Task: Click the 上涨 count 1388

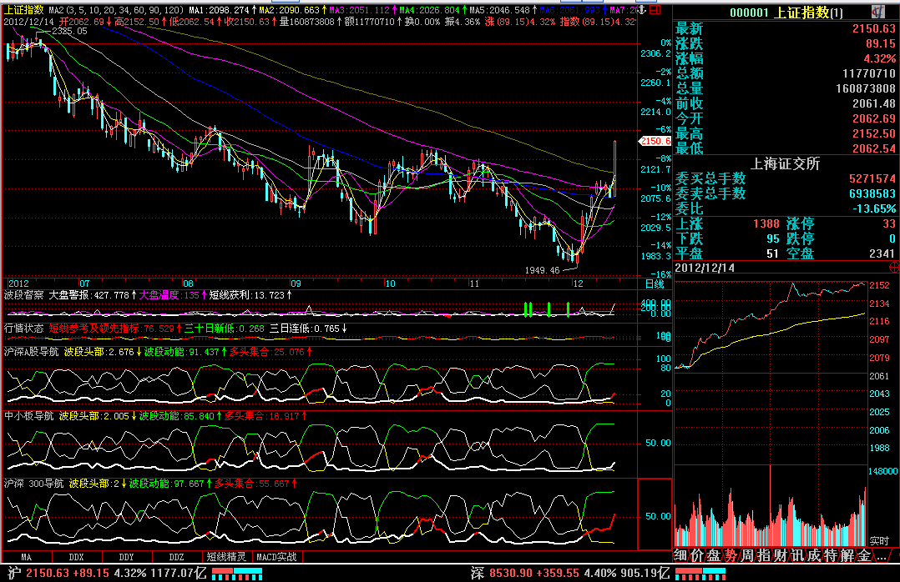Action: point(766,223)
